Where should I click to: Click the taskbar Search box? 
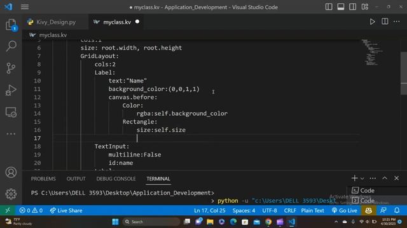[x=151, y=222]
